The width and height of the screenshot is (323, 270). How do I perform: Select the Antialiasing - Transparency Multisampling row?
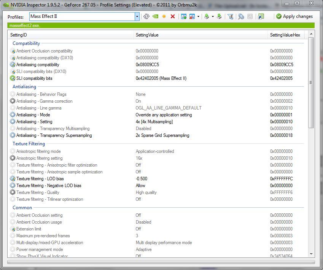click(x=157, y=129)
